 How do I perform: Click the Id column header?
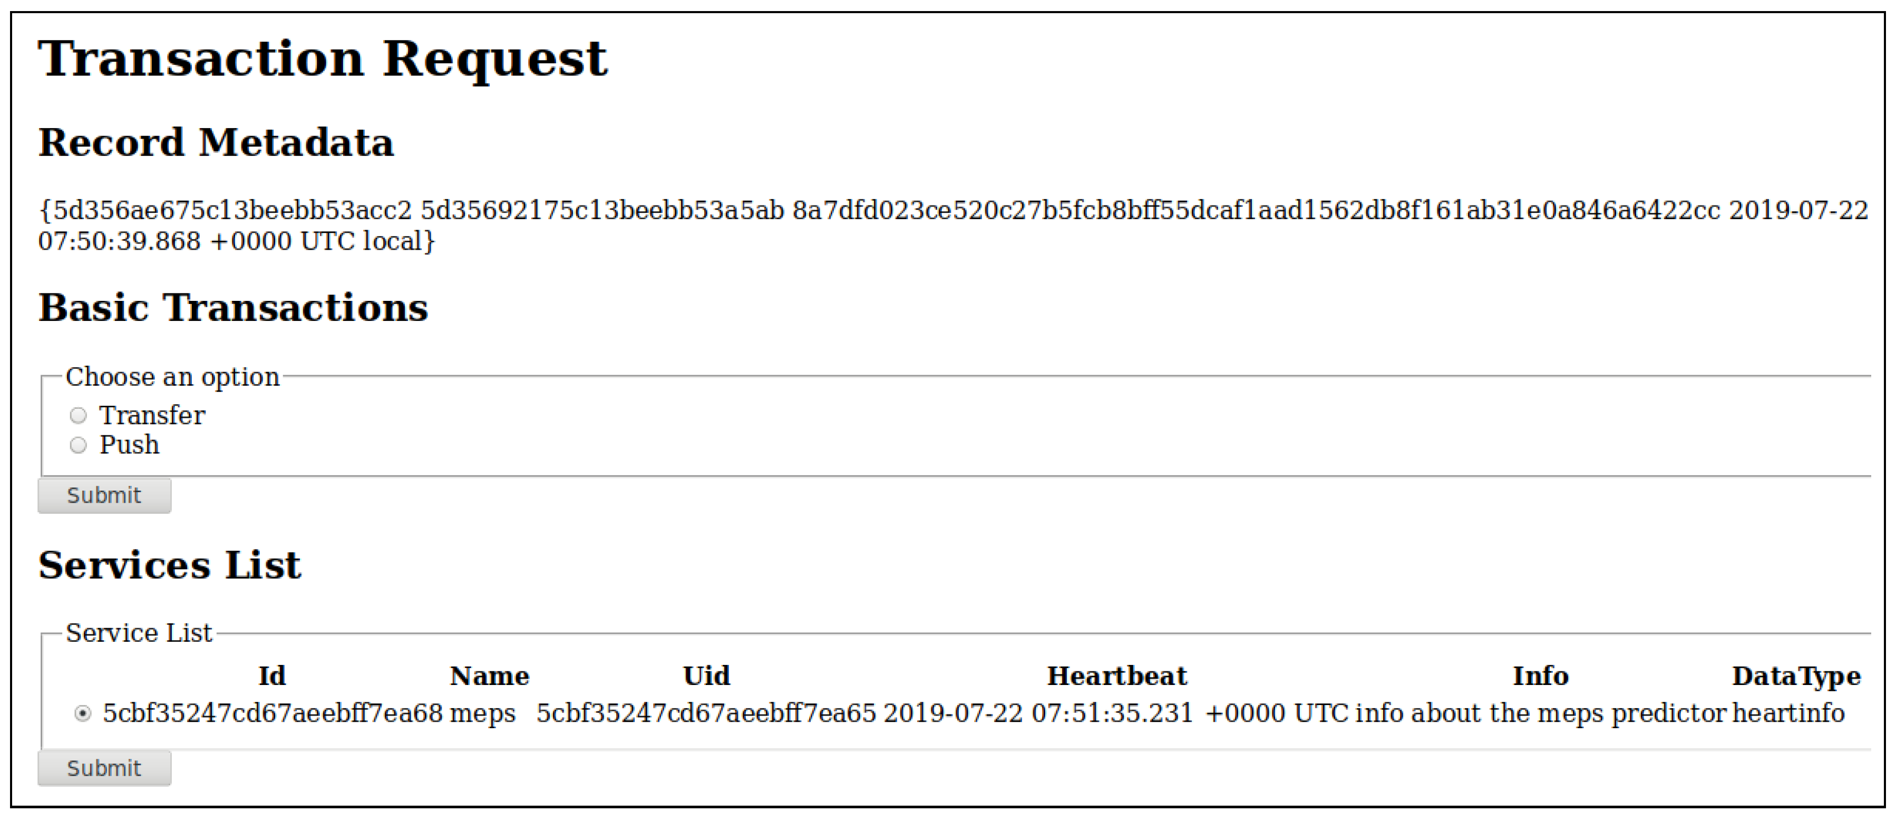pyautogui.click(x=271, y=676)
